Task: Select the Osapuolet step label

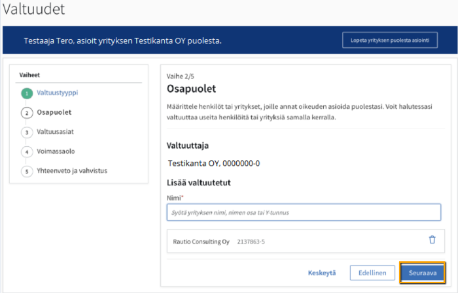Action: 54,112
